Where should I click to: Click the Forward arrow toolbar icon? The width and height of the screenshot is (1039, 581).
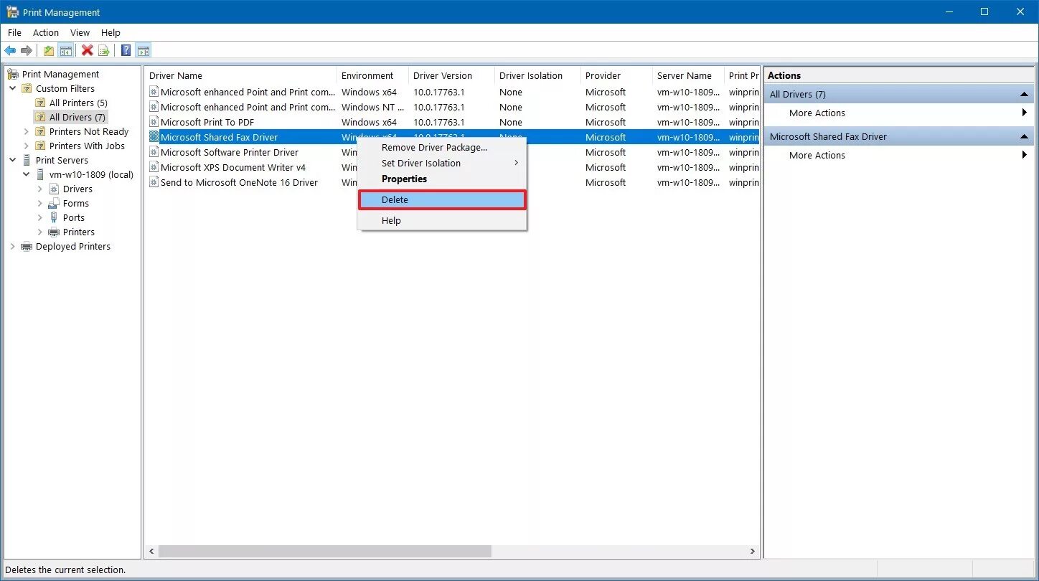point(27,50)
